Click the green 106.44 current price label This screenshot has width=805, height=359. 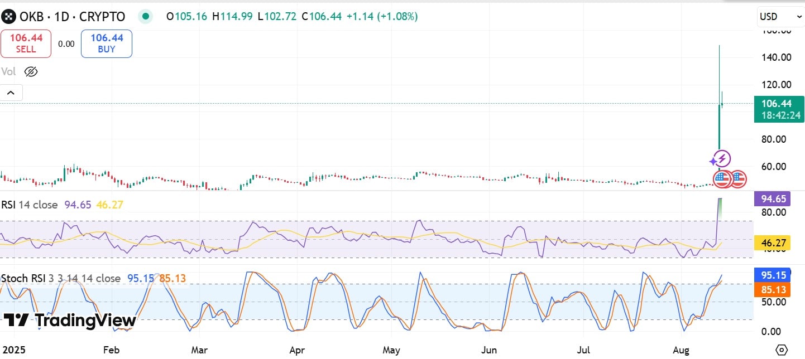click(779, 103)
